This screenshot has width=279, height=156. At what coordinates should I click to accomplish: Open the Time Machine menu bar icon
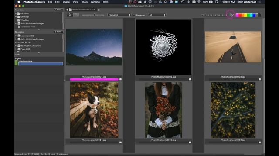click(x=182, y=2)
